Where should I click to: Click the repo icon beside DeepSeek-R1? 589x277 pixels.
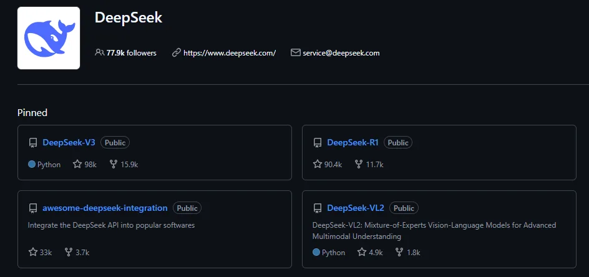click(318, 143)
